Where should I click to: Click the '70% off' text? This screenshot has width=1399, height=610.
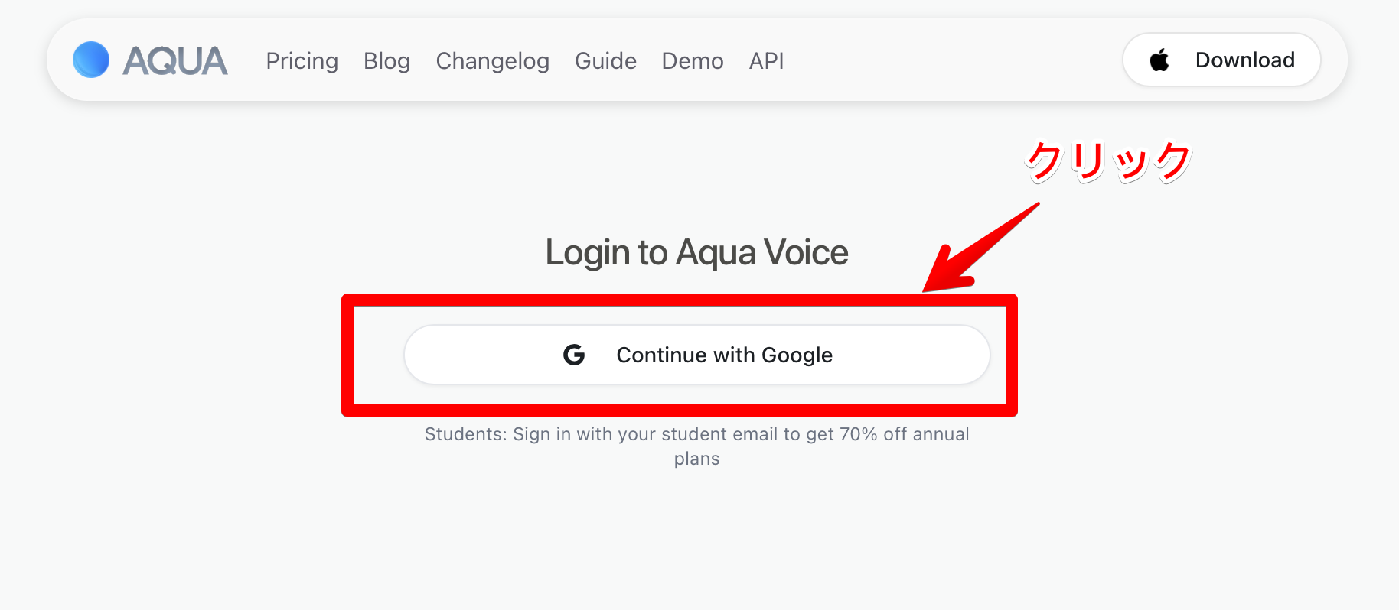pyautogui.click(x=873, y=434)
